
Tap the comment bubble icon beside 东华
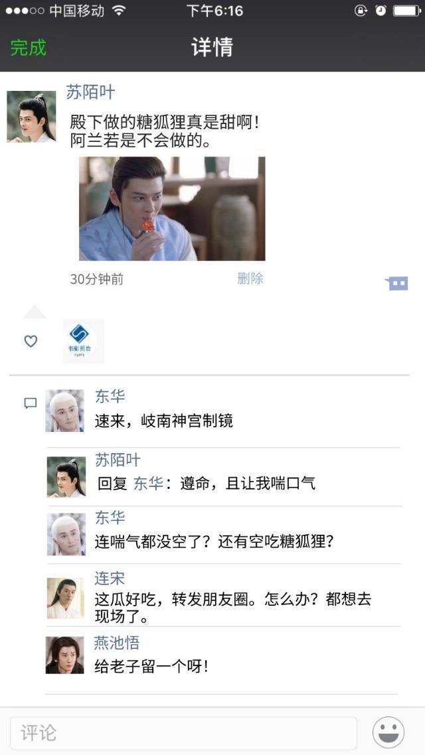31,403
